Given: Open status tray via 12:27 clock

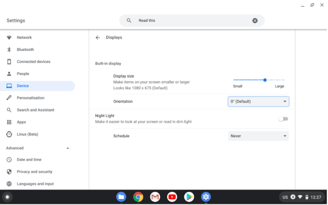Looking at the screenshot, I should 316,197.
